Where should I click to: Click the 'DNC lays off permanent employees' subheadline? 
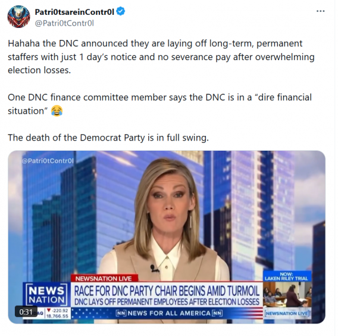167,301
